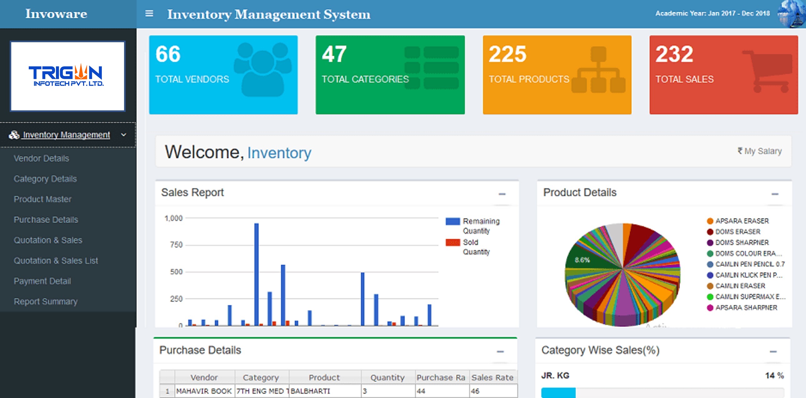This screenshot has height=398, width=806.
Task: Sort by Quantity column header
Action: [x=388, y=377]
